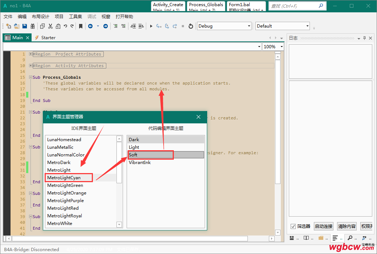Expand the Activity Attributes region
The height and width of the screenshot is (254, 377).
pos(30,66)
